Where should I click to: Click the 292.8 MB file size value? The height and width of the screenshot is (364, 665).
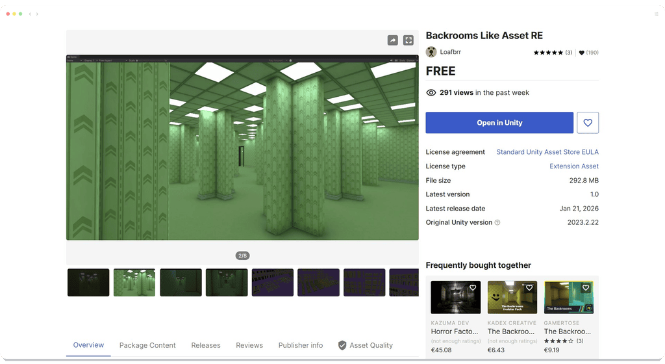584,180
